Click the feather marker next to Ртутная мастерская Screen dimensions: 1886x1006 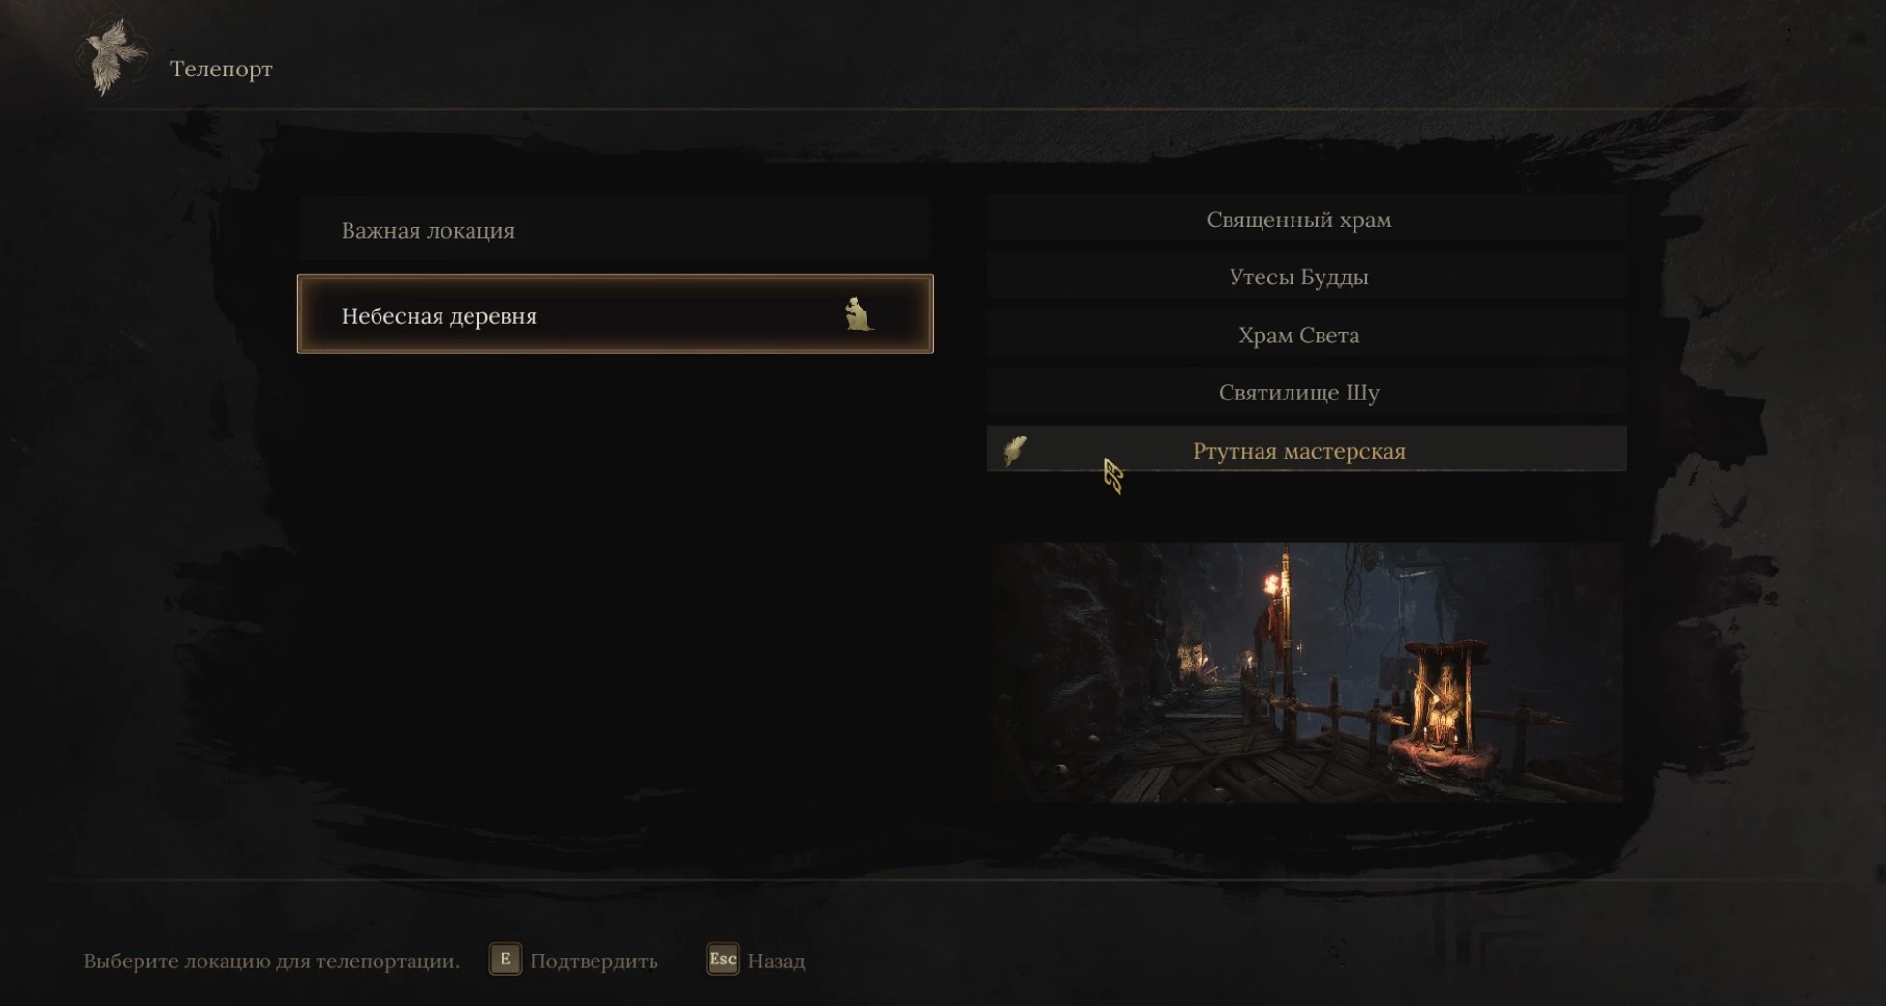(1015, 451)
